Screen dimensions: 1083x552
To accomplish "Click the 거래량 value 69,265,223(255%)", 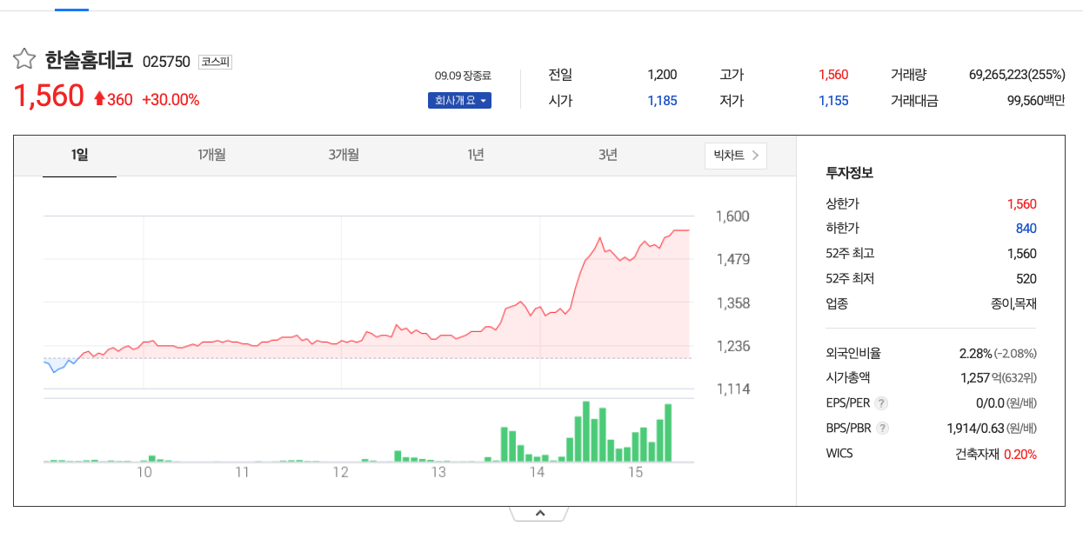I will click(x=1017, y=75).
